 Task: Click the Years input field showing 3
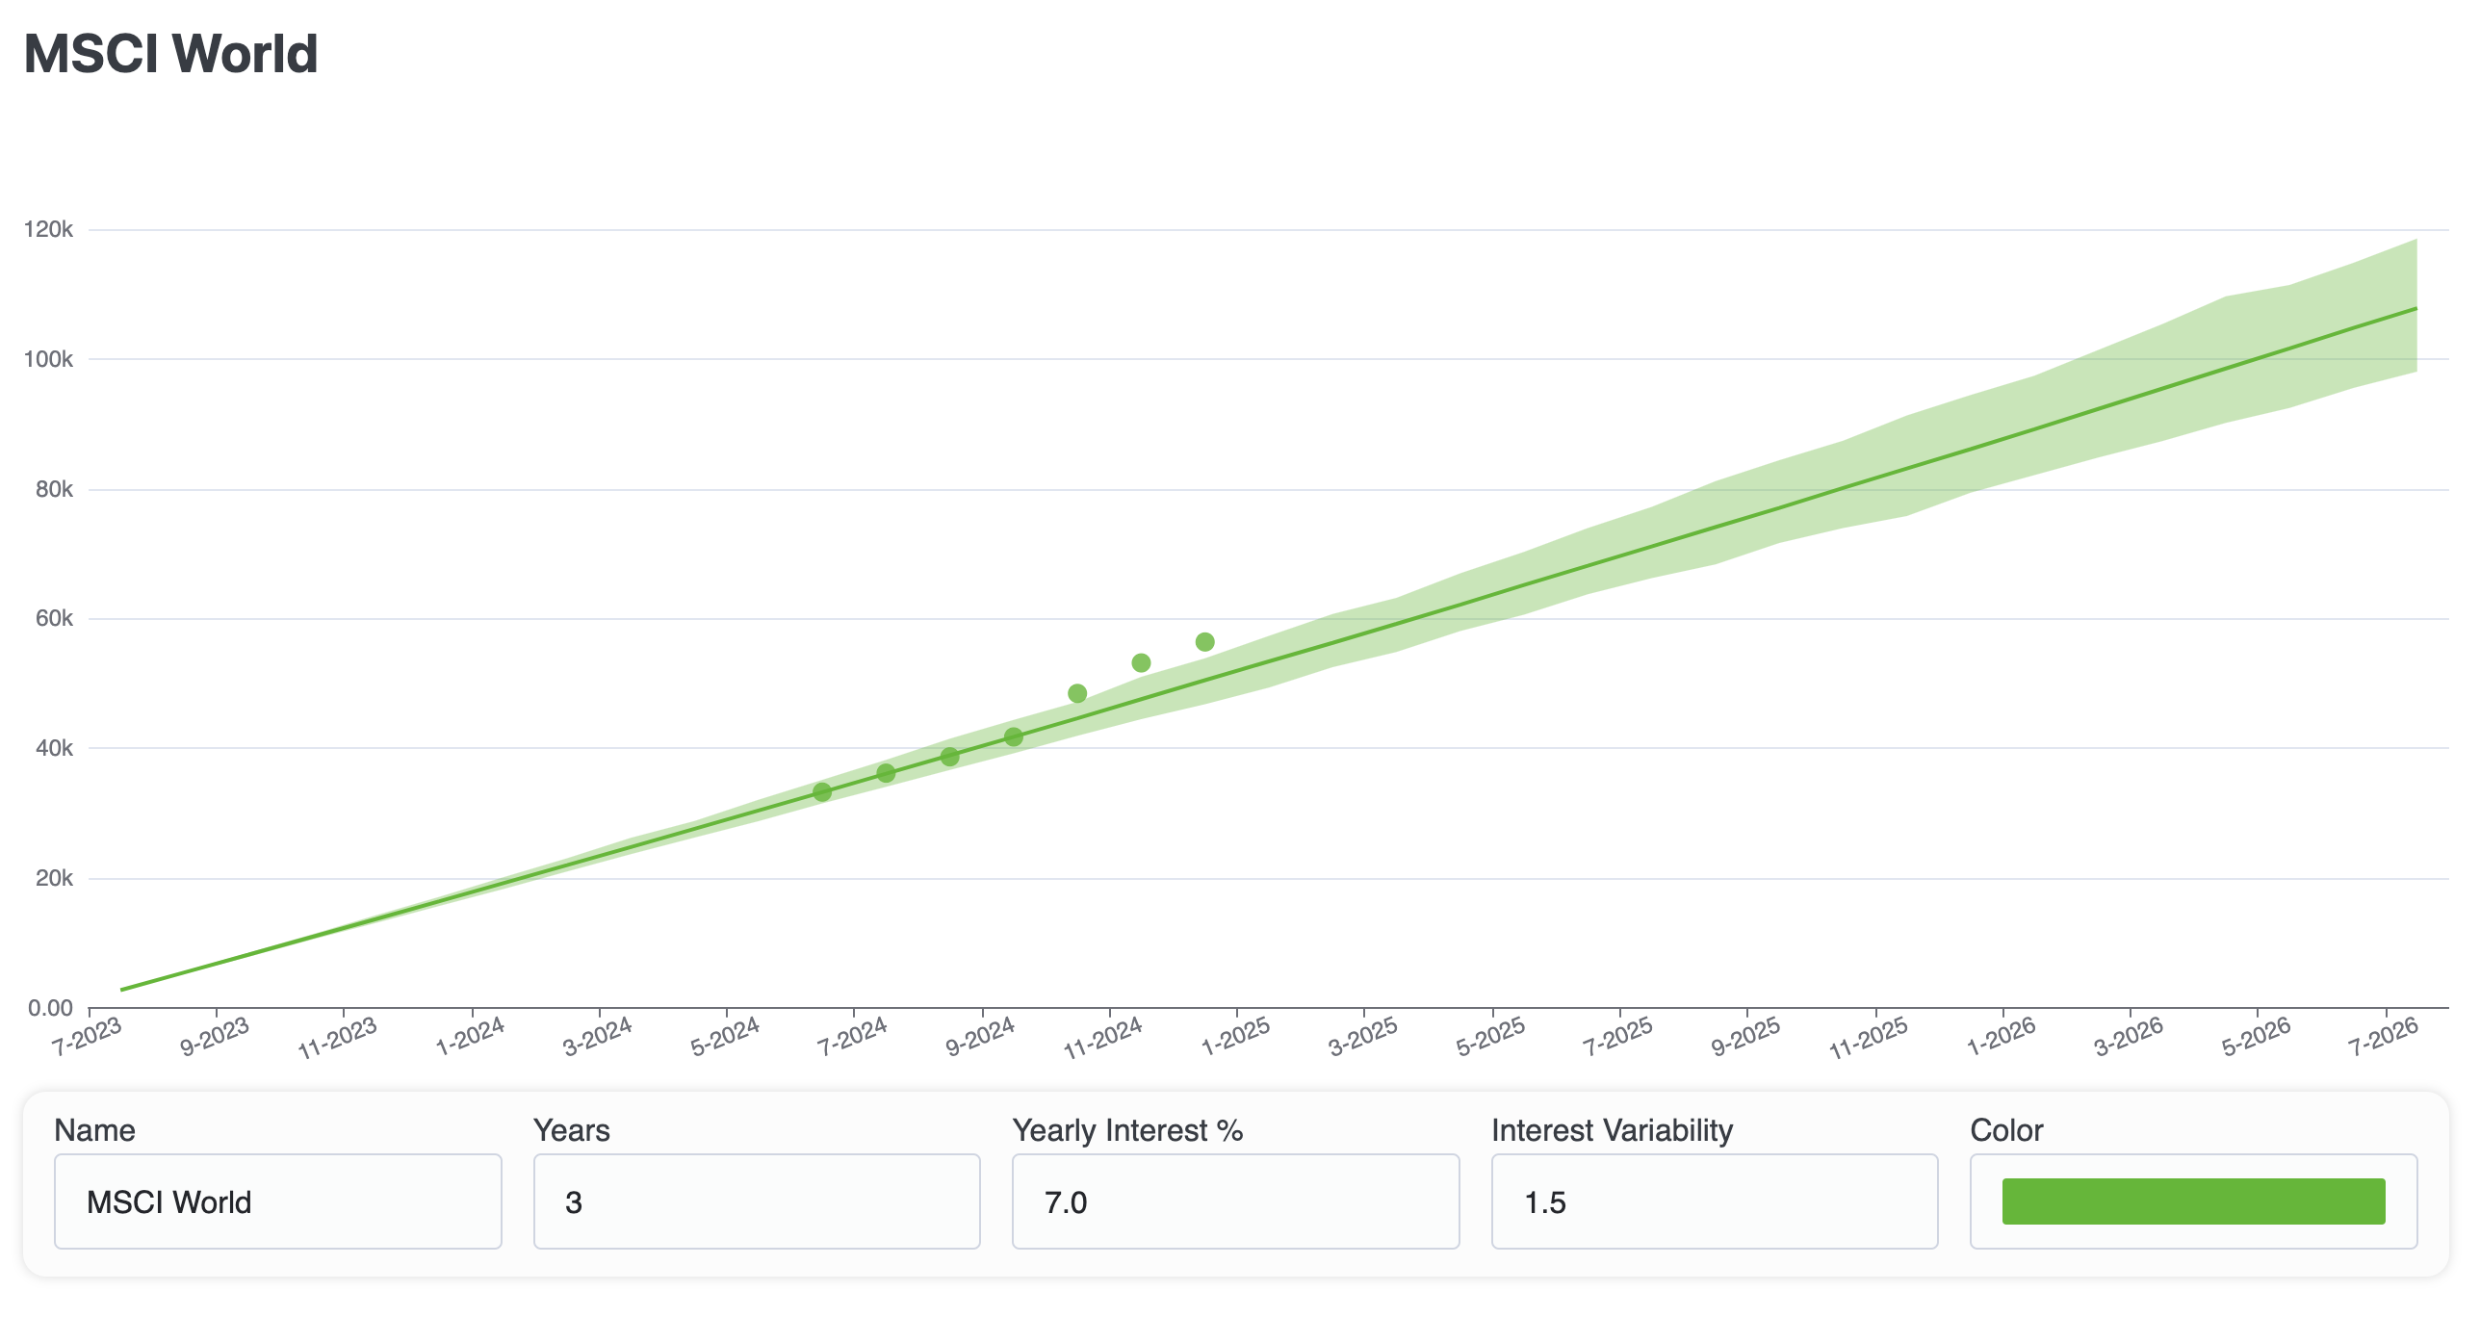pos(757,1201)
